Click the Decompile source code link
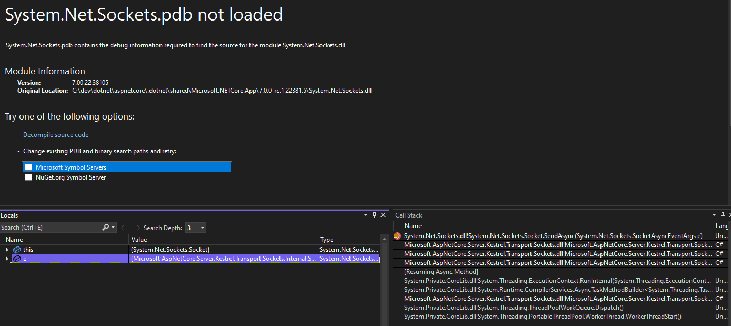The height and width of the screenshot is (326, 731). (x=55, y=134)
